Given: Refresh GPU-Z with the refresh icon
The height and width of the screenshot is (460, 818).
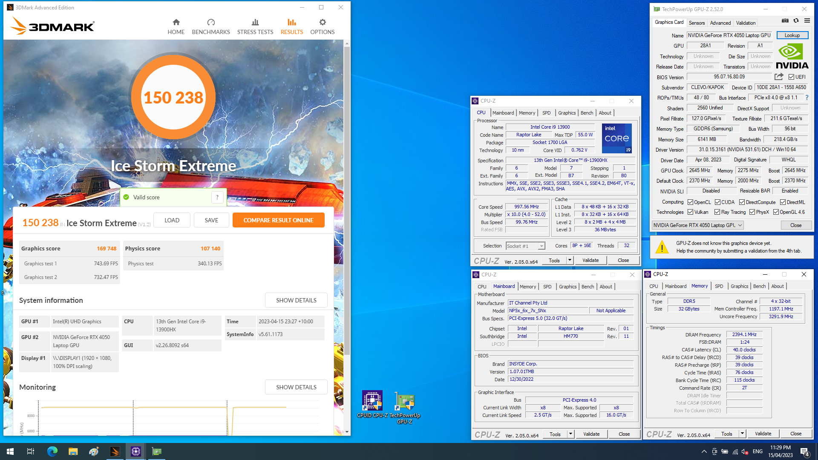Looking at the screenshot, I should [x=796, y=20].
